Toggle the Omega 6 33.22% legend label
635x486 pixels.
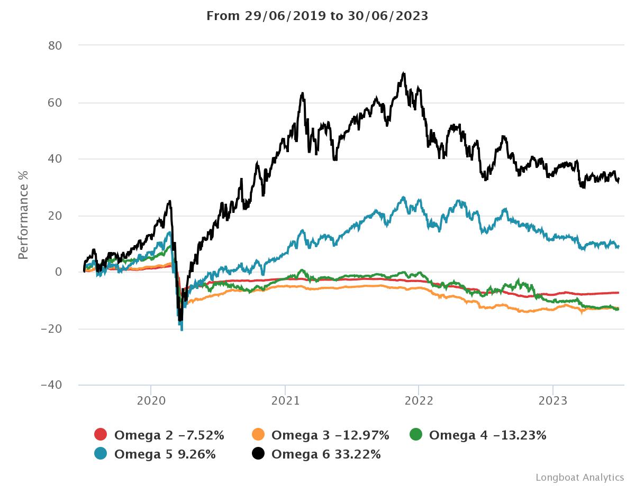(x=326, y=454)
